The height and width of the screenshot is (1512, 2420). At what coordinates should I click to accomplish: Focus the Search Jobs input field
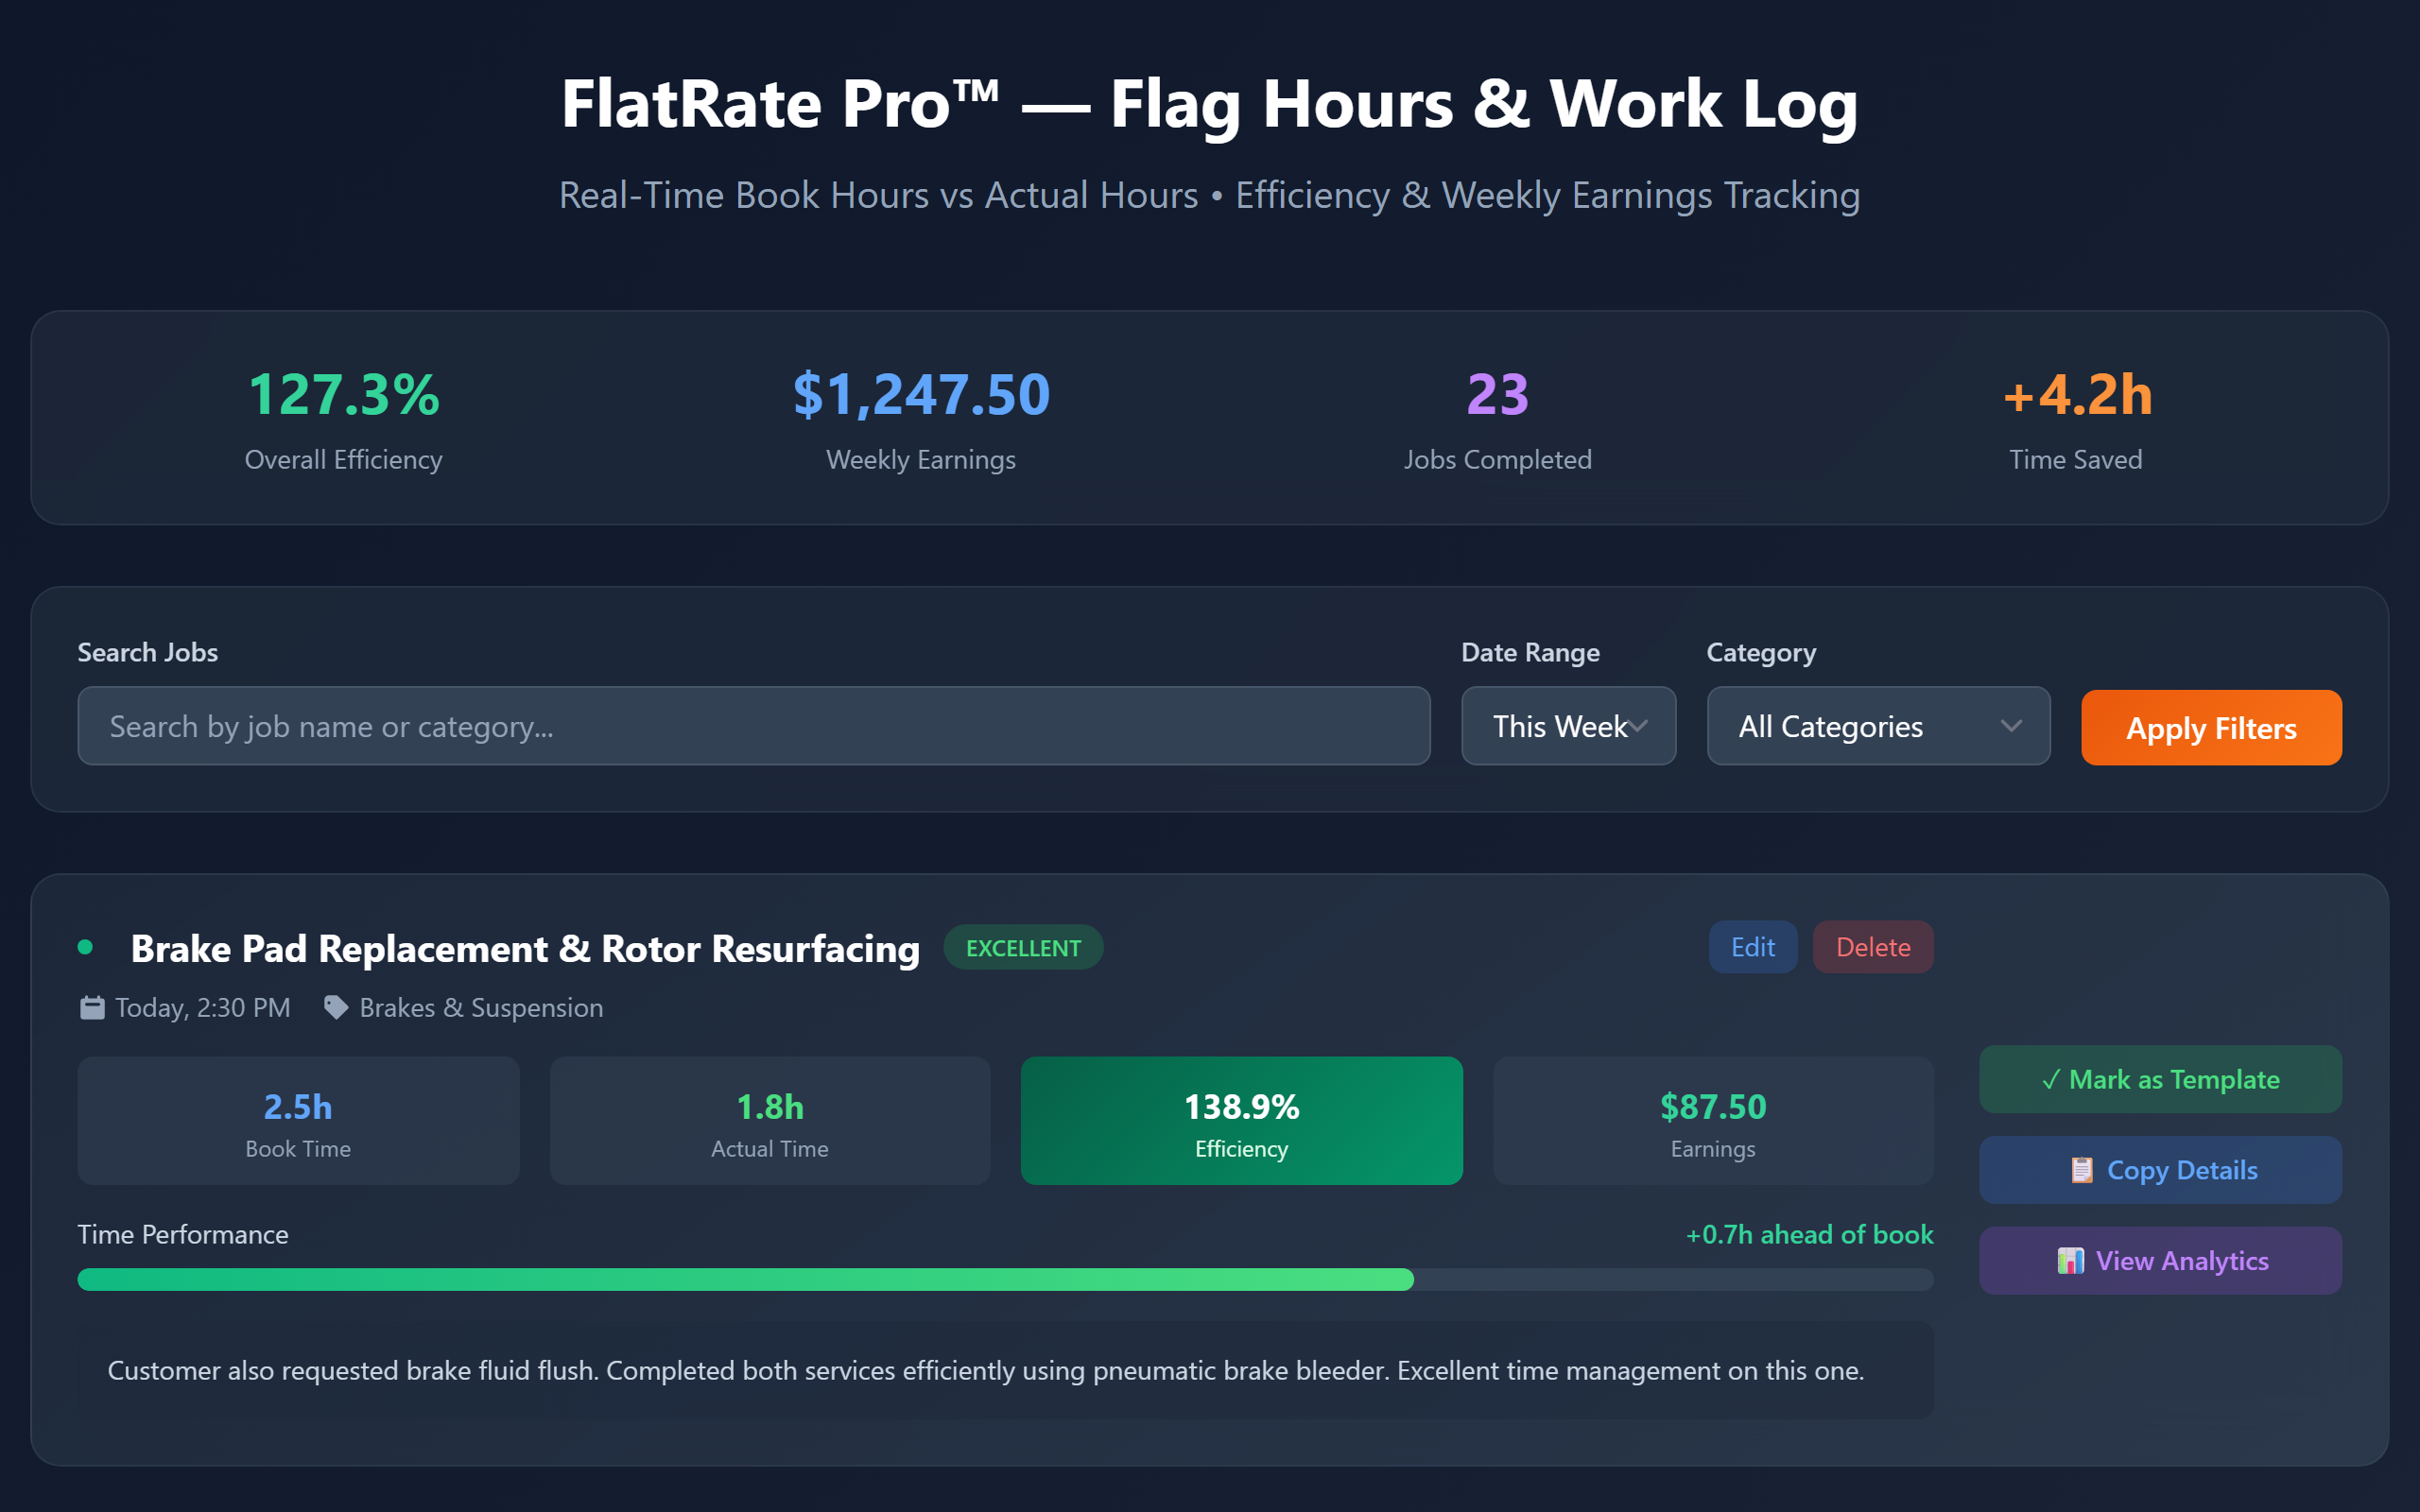pyautogui.click(x=754, y=726)
